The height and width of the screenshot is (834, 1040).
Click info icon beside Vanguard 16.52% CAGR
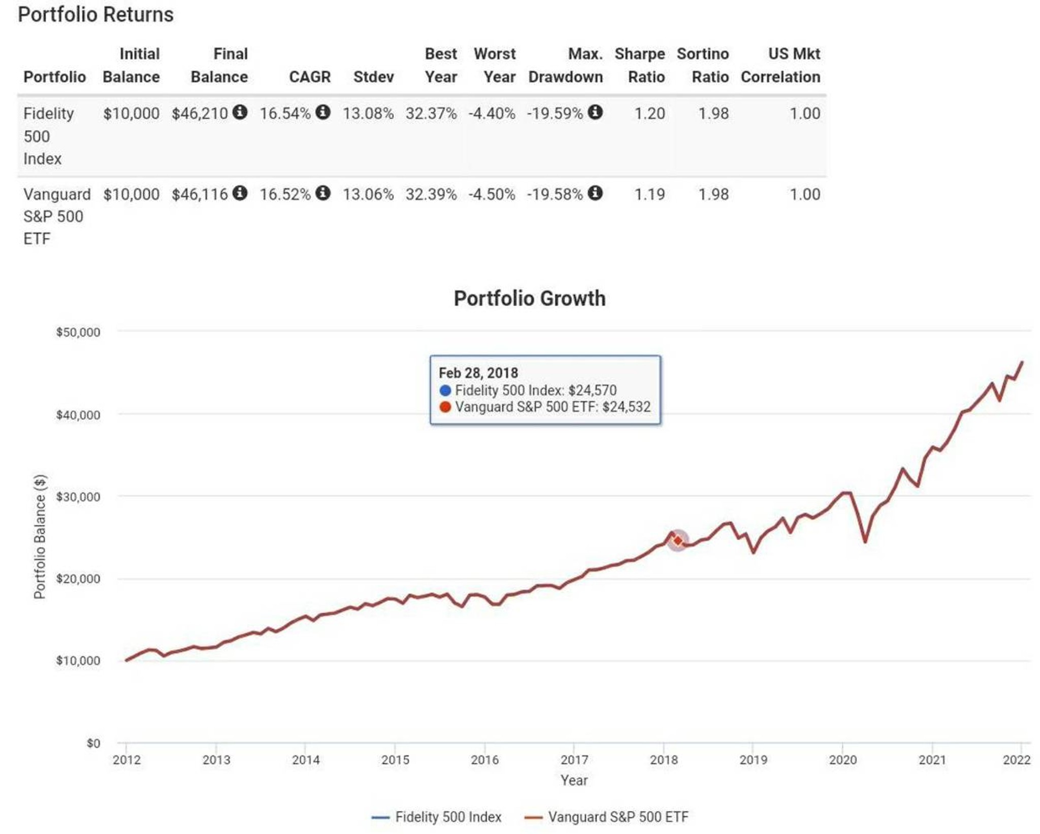[322, 193]
